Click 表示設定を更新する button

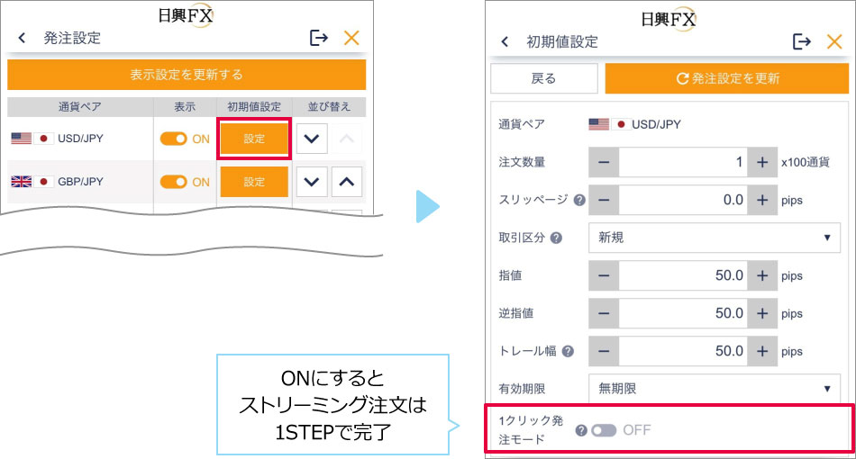click(187, 75)
